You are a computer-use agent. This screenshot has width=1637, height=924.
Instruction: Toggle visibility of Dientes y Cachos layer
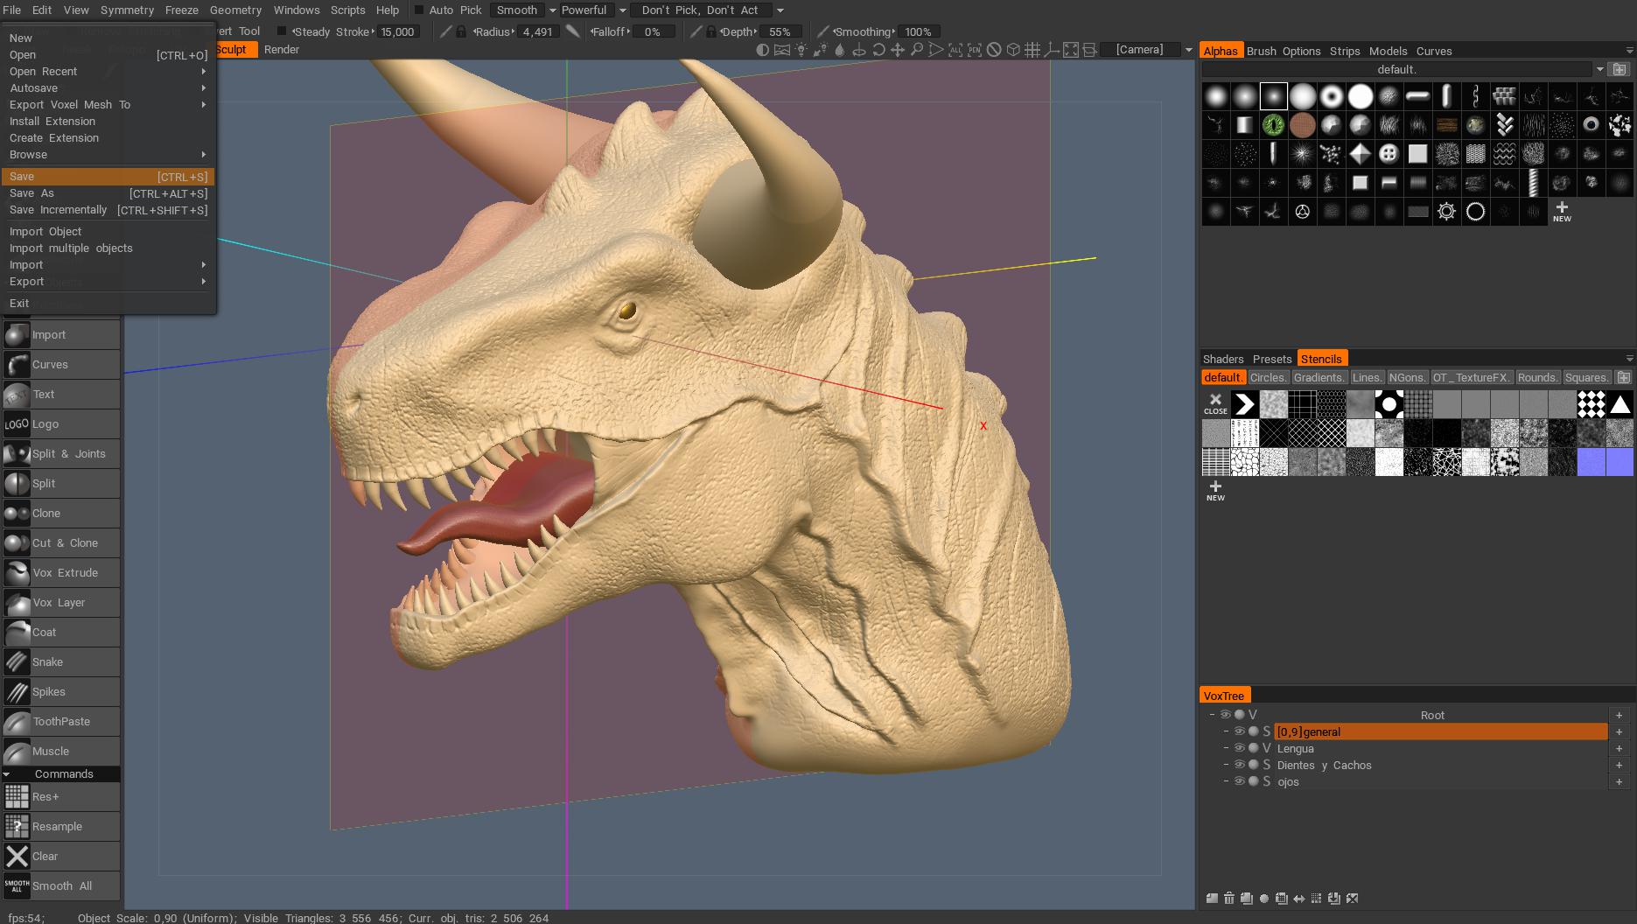click(x=1239, y=765)
